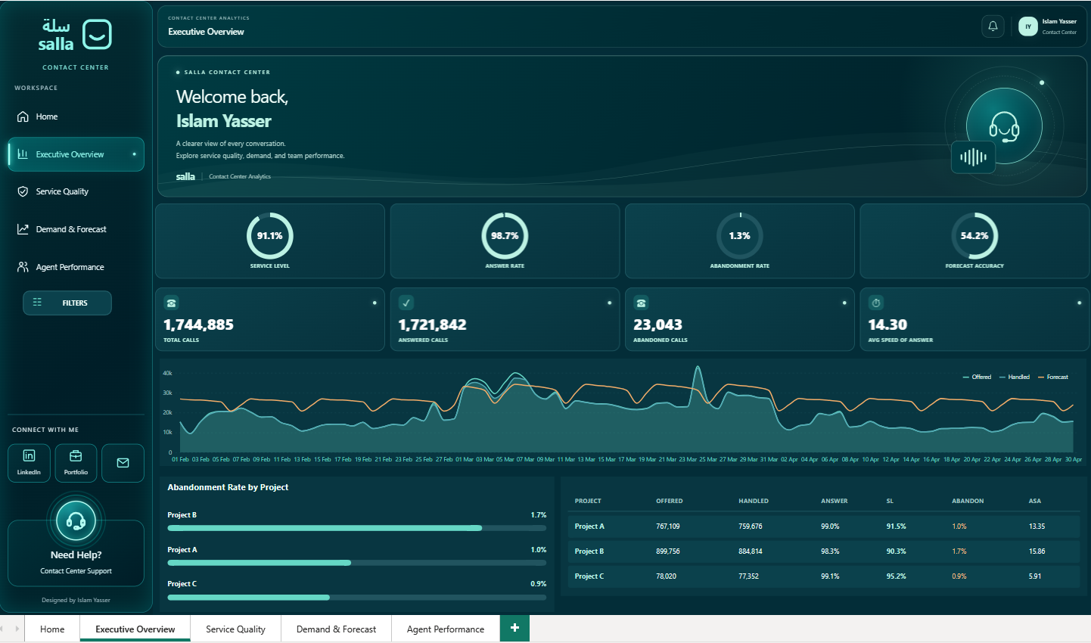
Task: Click the Home house icon in sidebar
Action: (x=23, y=116)
